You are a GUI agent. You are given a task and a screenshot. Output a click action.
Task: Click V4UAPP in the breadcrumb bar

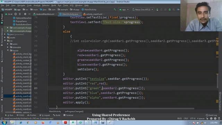(7, 9)
